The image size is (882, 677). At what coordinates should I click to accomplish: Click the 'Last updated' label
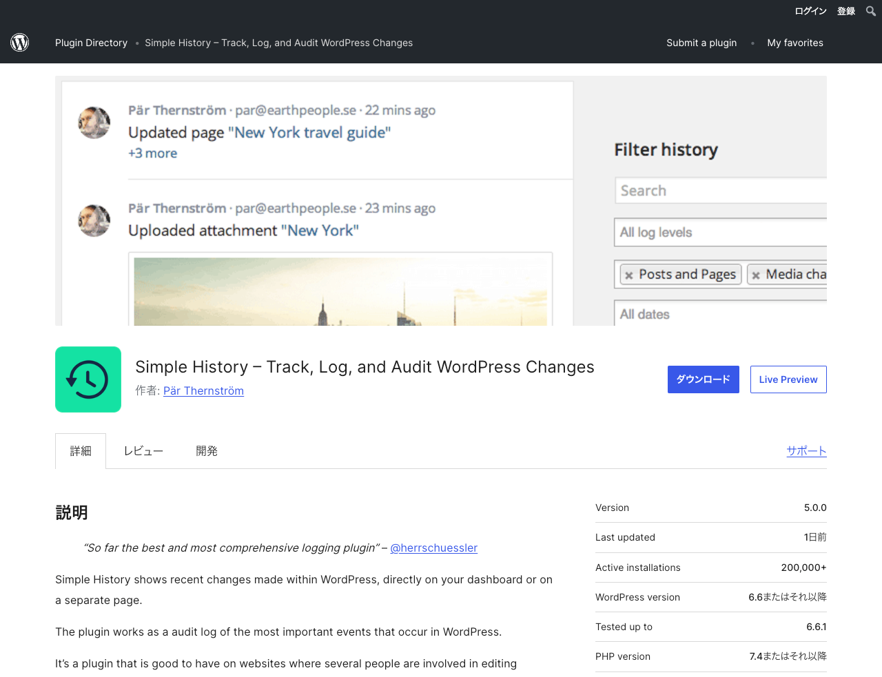(x=625, y=537)
